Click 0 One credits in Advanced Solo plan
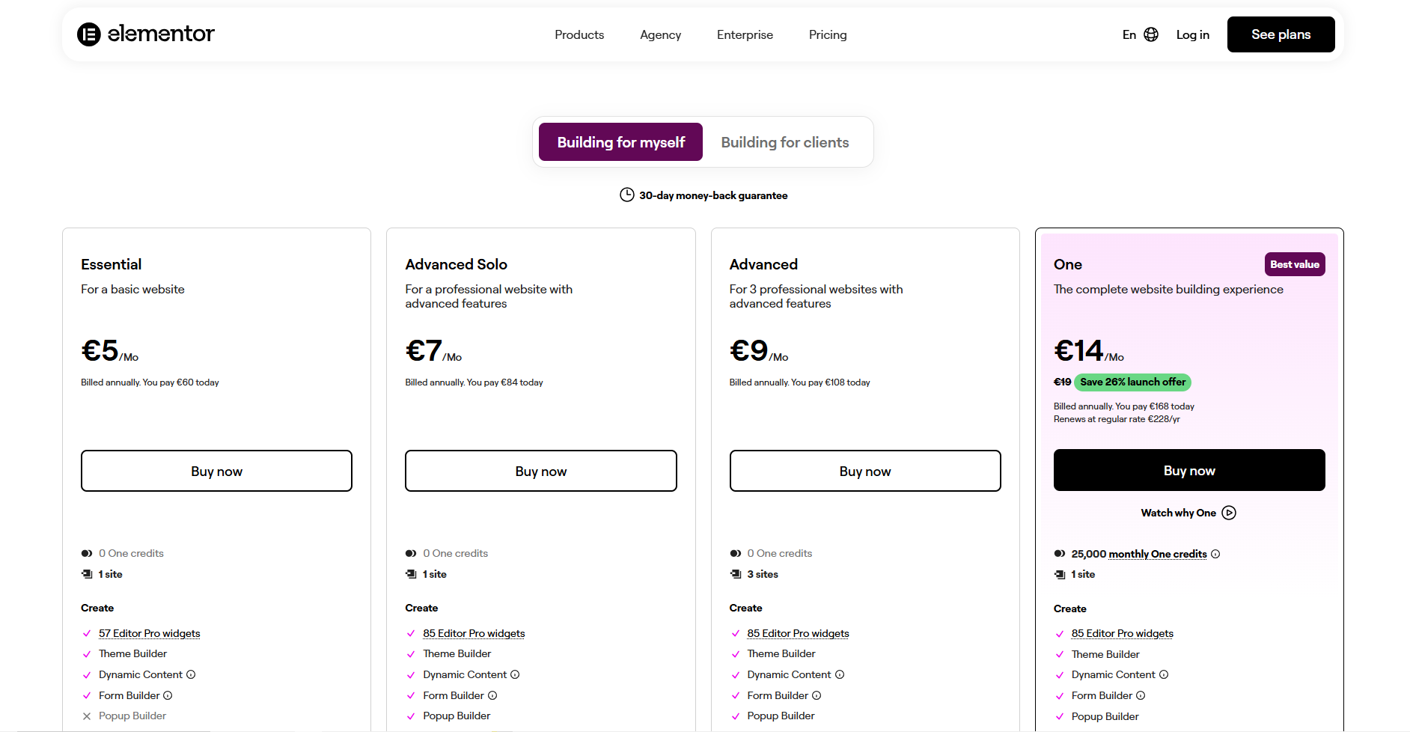 click(455, 553)
